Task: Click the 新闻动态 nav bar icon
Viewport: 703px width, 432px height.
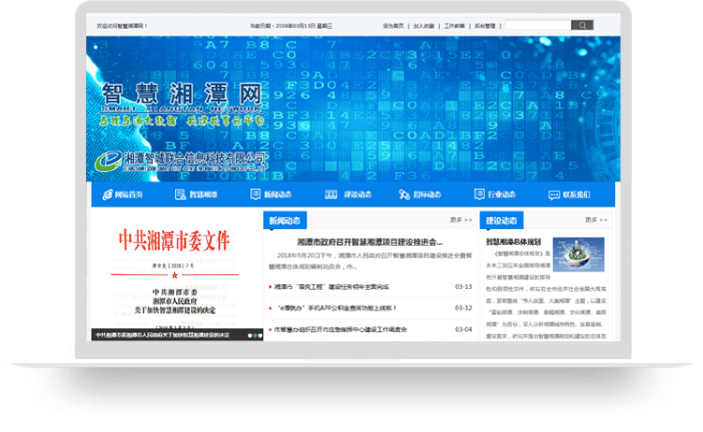Action: [256, 194]
